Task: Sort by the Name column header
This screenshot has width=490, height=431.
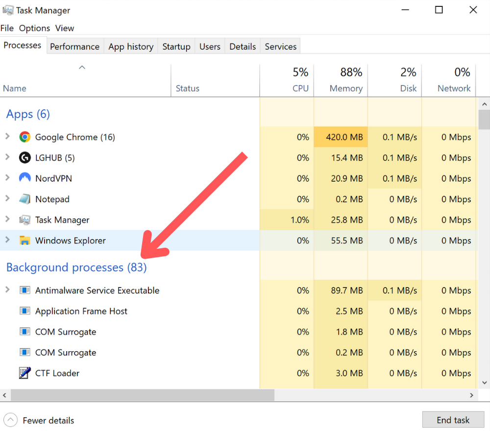Action: click(85, 80)
